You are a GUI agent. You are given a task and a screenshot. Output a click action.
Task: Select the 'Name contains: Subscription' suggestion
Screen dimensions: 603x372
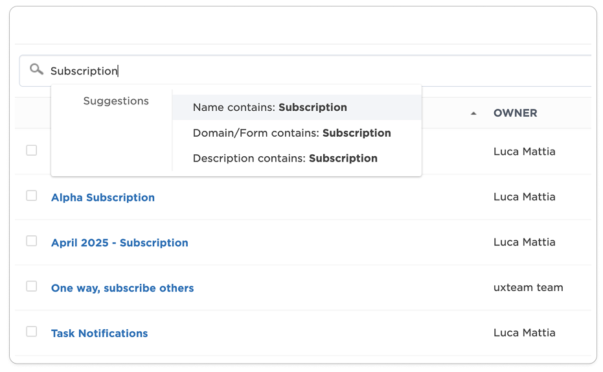coord(269,108)
